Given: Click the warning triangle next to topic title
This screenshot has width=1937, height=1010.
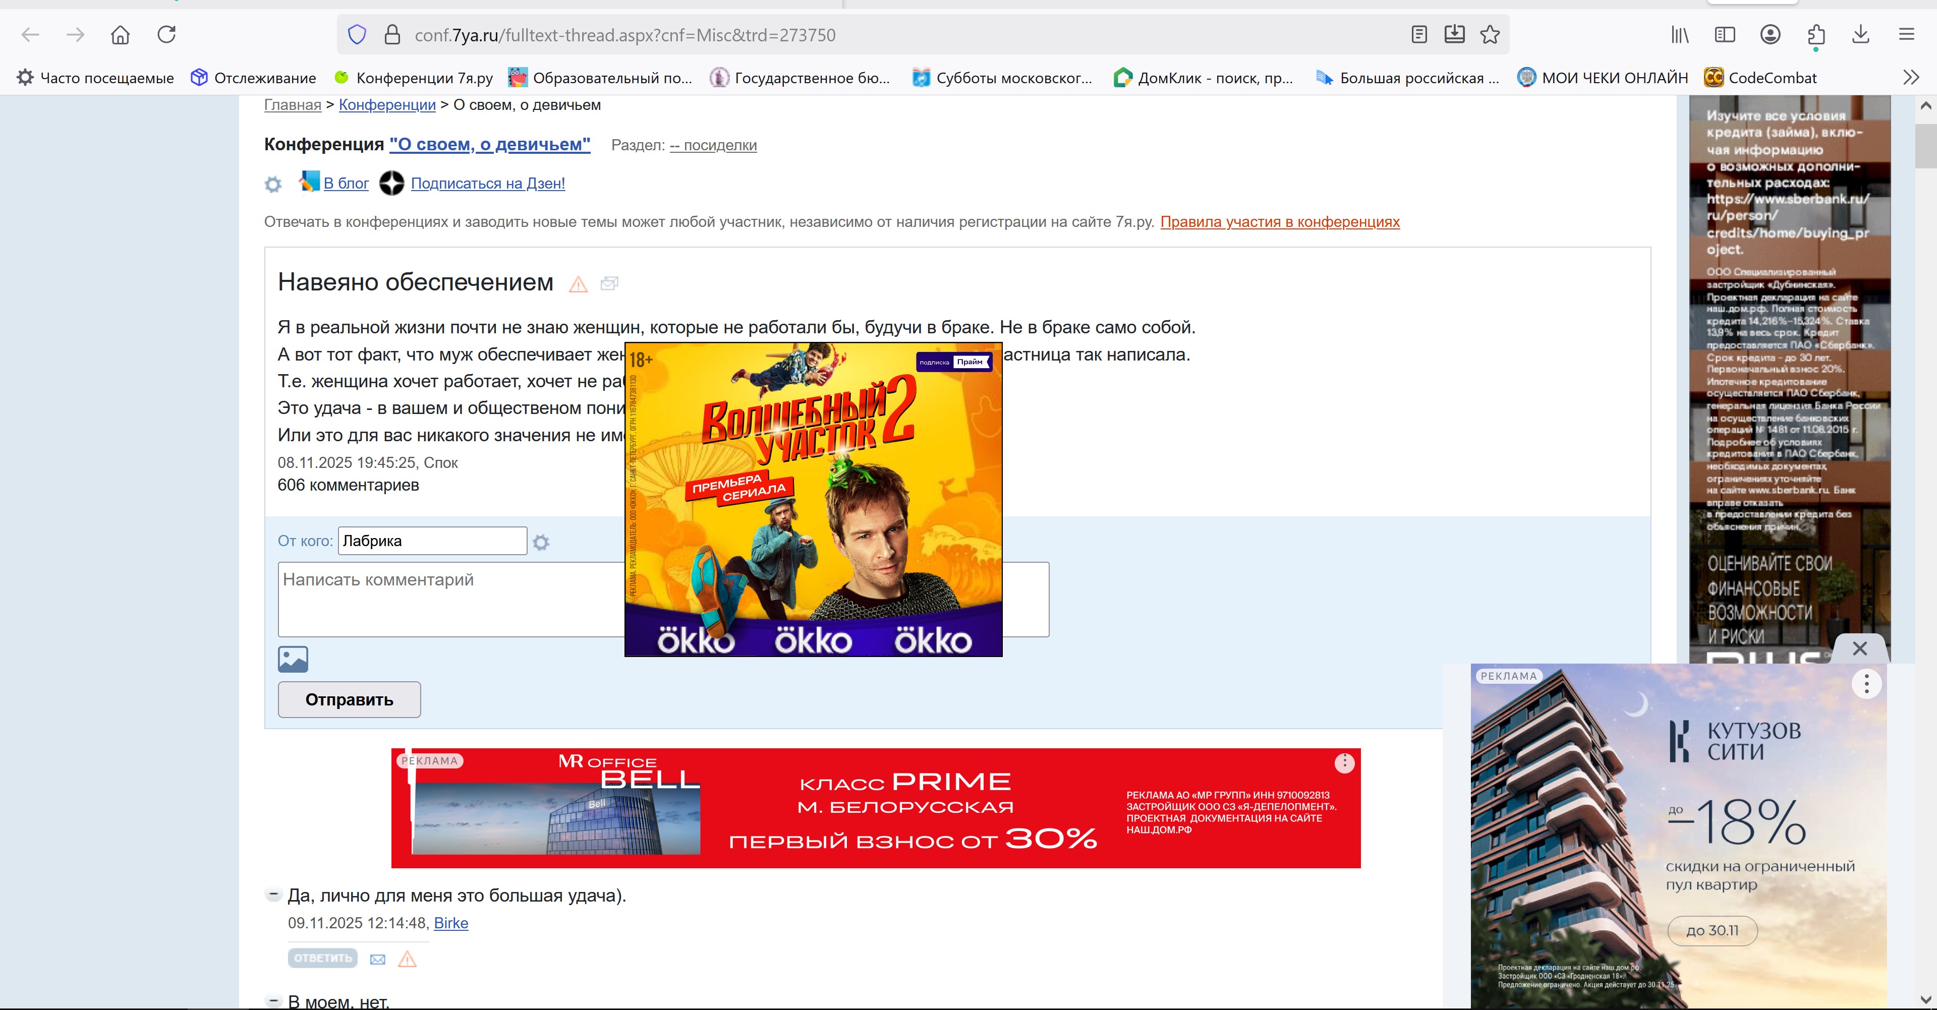Looking at the screenshot, I should (x=578, y=284).
